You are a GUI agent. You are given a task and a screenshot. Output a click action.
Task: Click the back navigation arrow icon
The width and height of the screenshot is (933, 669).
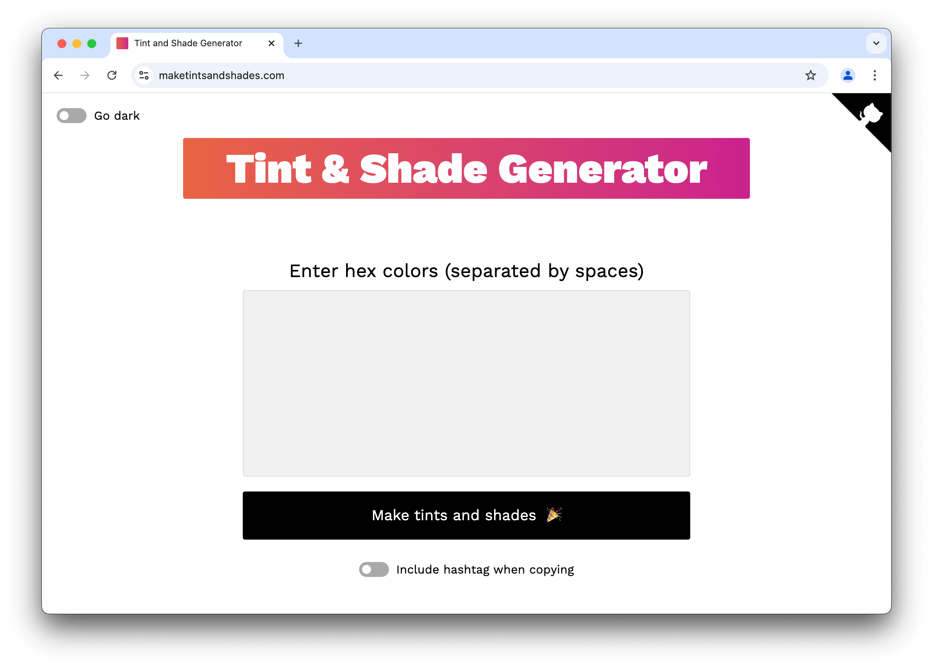coord(59,75)
